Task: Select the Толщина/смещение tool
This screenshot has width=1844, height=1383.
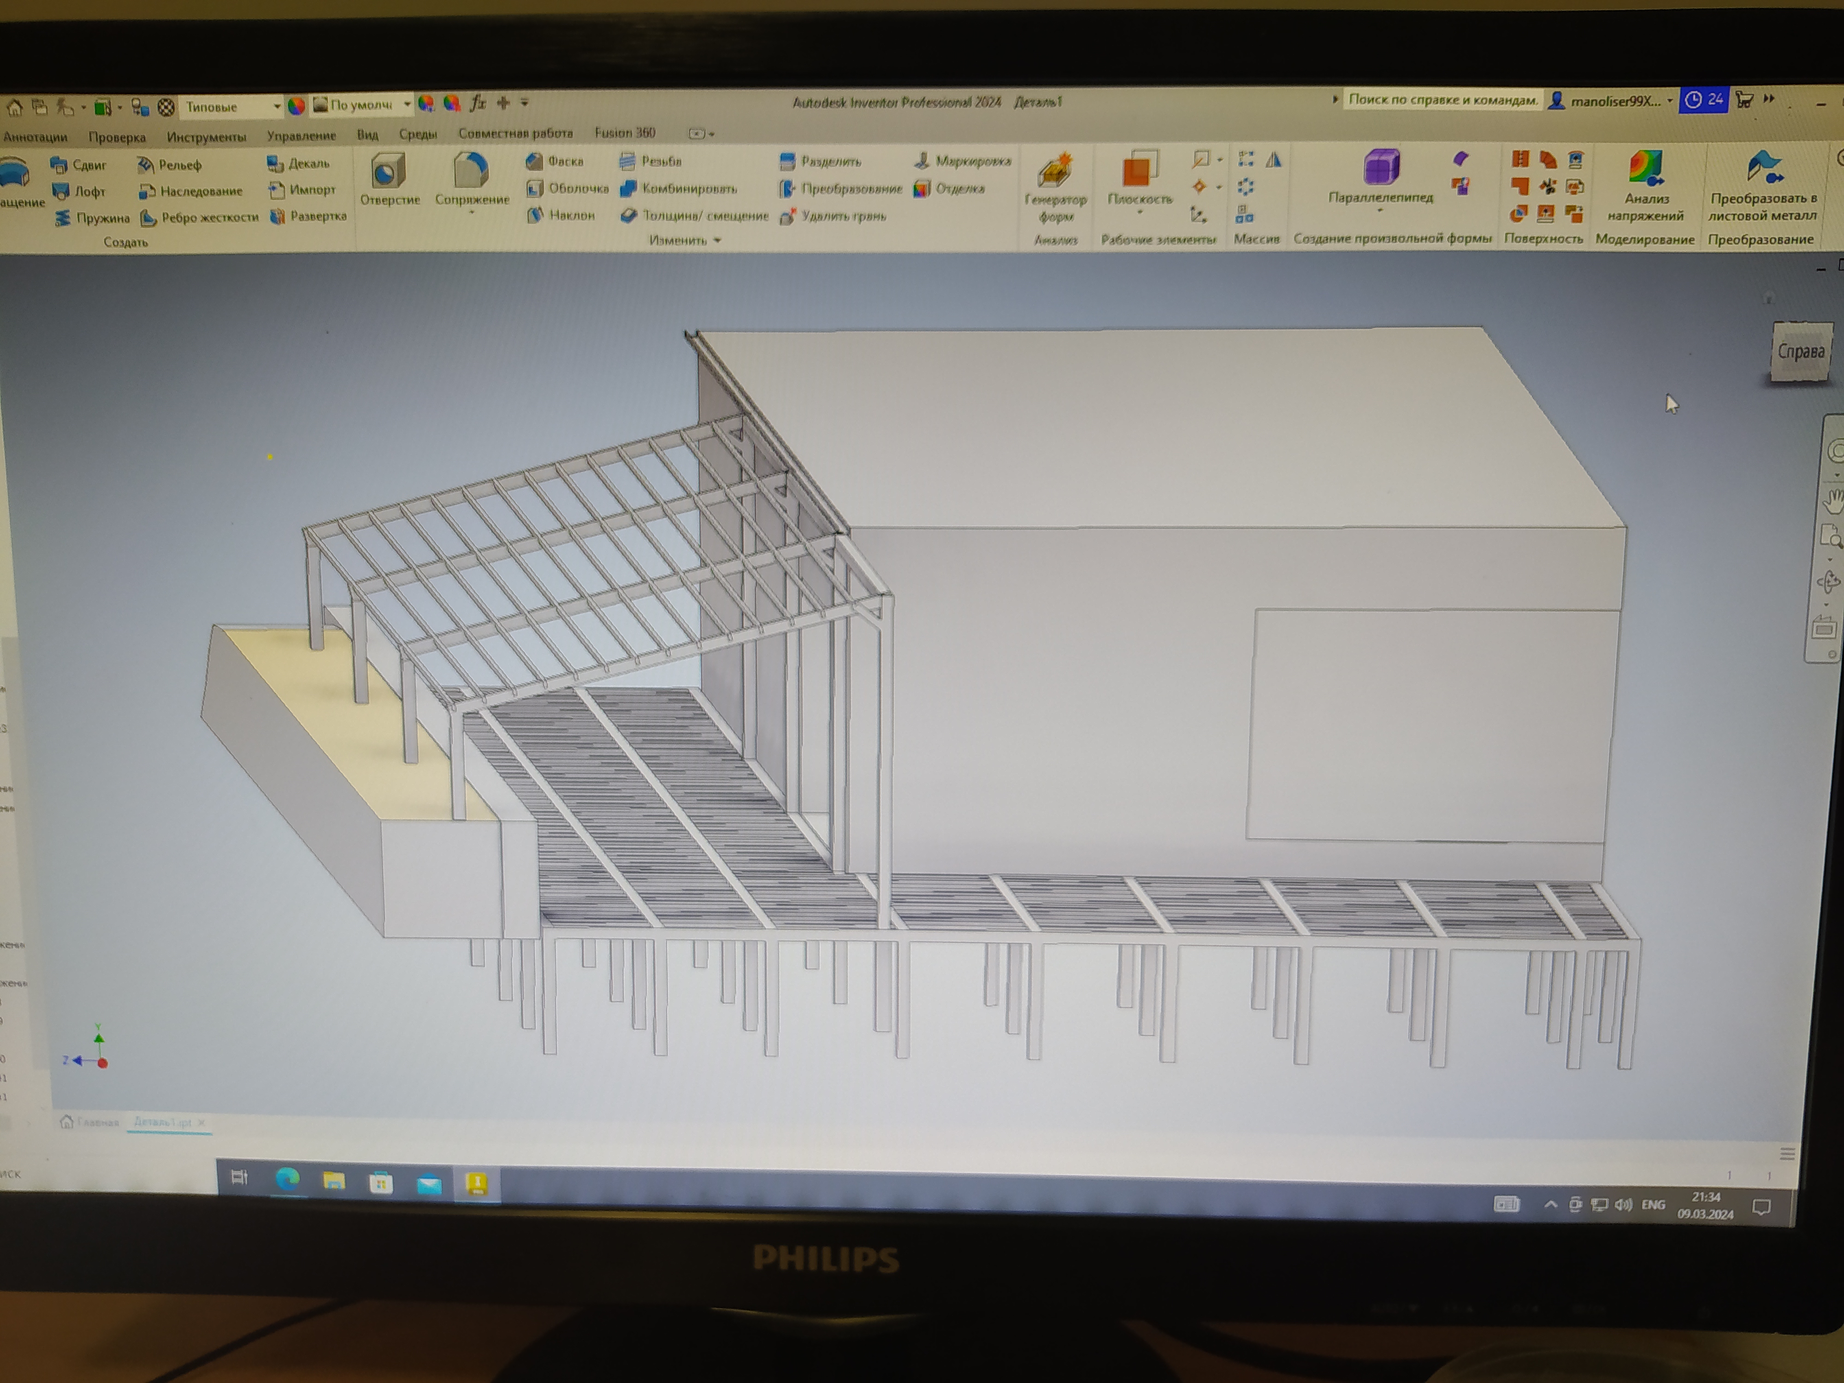Action: coord(694,216)
